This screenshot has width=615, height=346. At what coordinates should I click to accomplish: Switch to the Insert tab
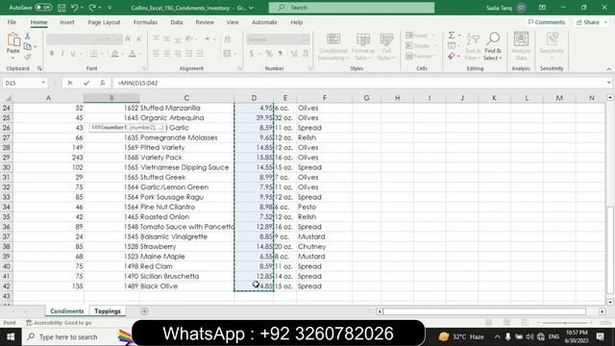point(67,22)
